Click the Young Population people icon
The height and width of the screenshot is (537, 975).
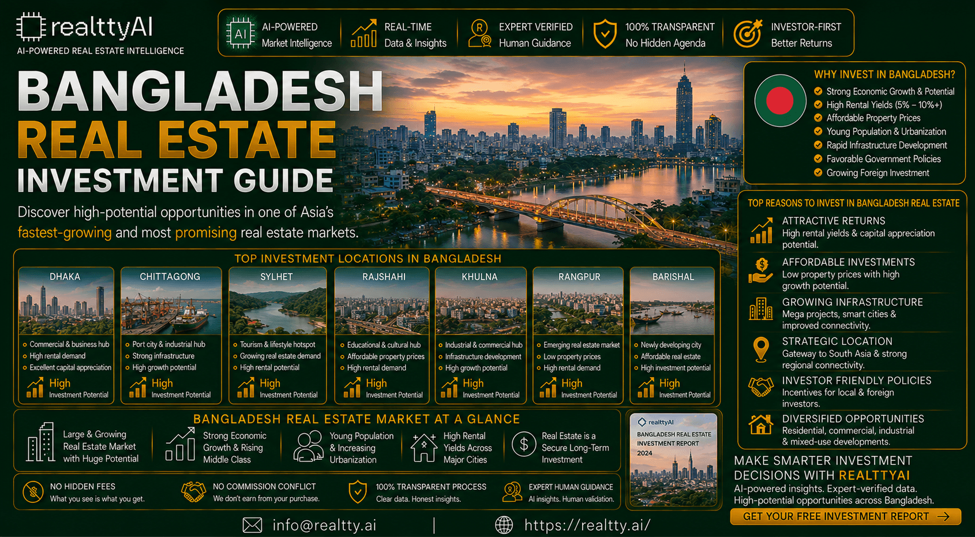[309, 446]
